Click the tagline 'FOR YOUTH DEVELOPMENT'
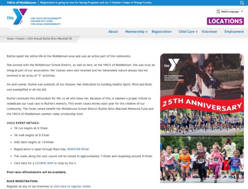The width and height of the screenshot is (248, 189). tap(46, 18)
